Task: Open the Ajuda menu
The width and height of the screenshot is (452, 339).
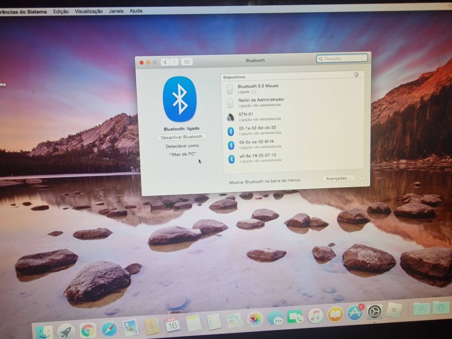Action: point(136,11)
